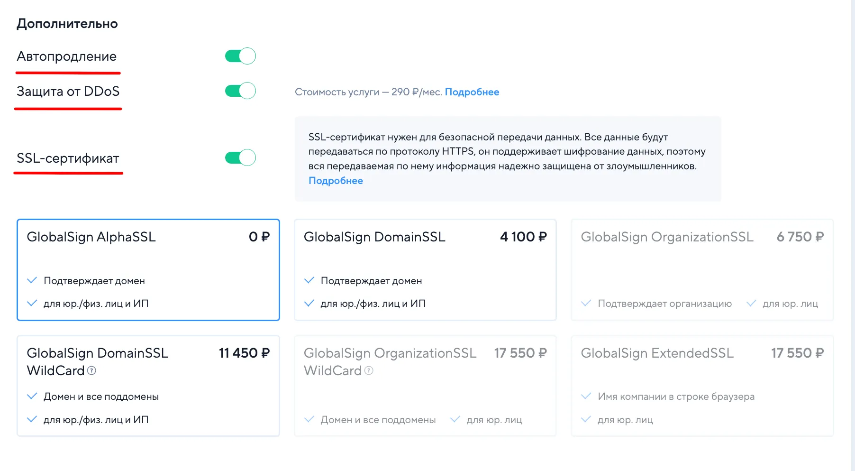Viewport: 855px width, 471px height.
Task: Click для юр./физ. лиц и ИП in AlphaSSL
Action: 96,304
